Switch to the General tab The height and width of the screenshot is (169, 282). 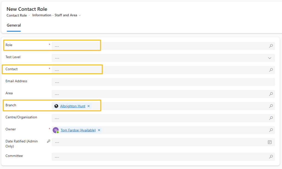(x=14, y=25)
